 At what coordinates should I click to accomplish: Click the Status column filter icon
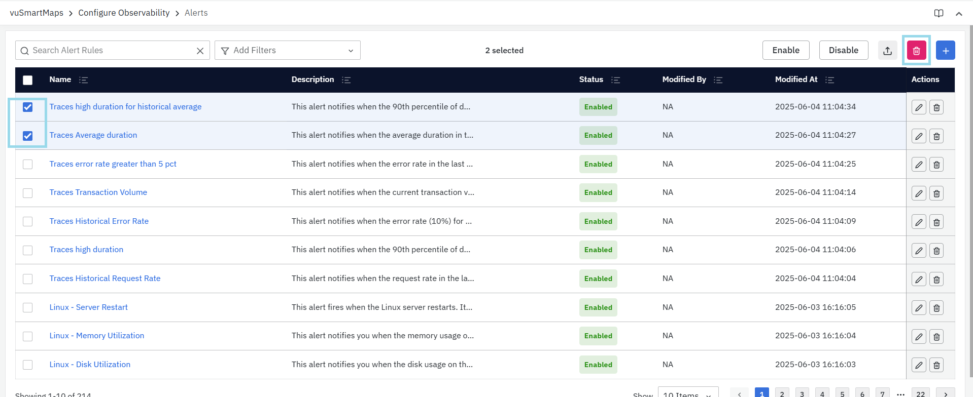[x=615, y=80]
